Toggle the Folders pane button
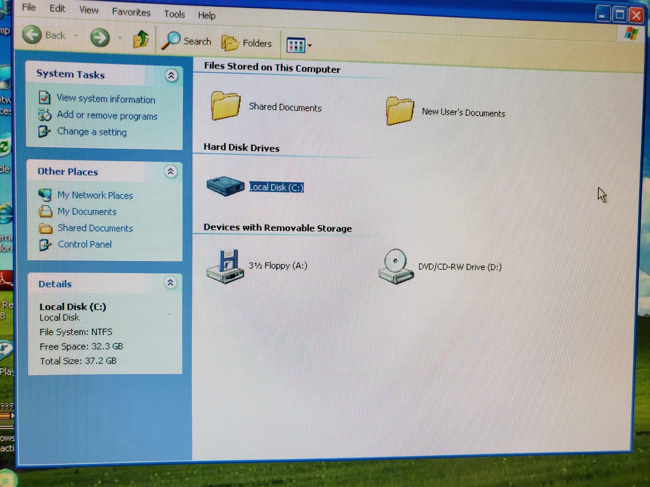This screenshot has width=650, height=487. tap(247, 43)
